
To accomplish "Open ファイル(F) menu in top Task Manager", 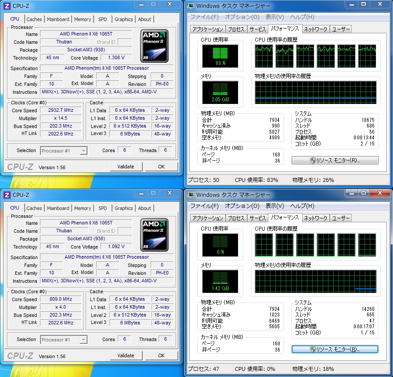I will [204, 17].
